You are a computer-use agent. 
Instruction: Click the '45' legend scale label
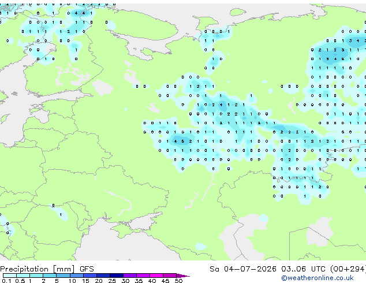coord(165,281)
